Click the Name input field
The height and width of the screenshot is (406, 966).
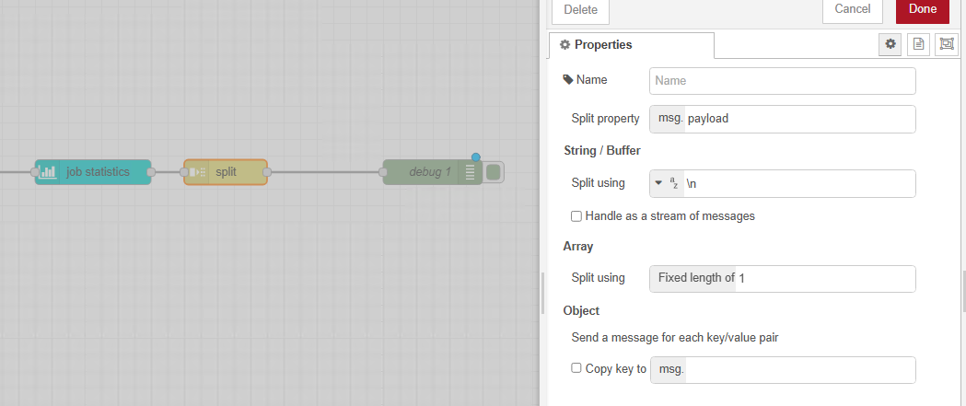click(782, 81)
